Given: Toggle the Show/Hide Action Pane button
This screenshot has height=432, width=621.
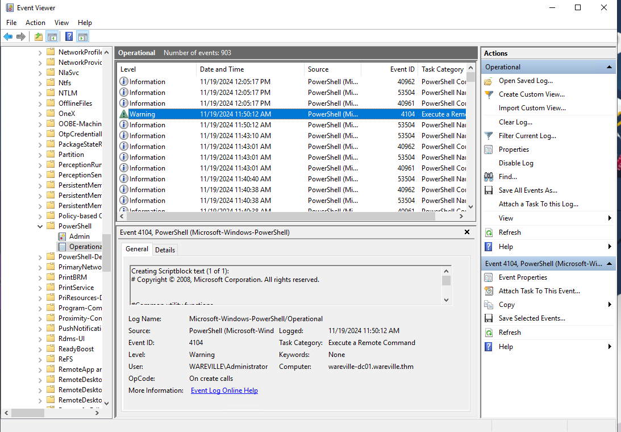Looking at the screenshot, I should coord(83,36).
